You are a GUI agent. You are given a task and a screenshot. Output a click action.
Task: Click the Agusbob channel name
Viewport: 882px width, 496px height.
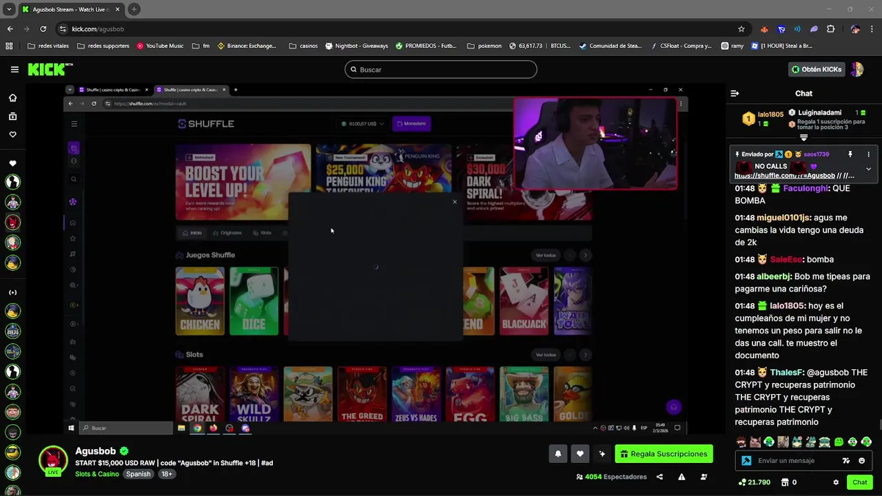pos(96,451)
